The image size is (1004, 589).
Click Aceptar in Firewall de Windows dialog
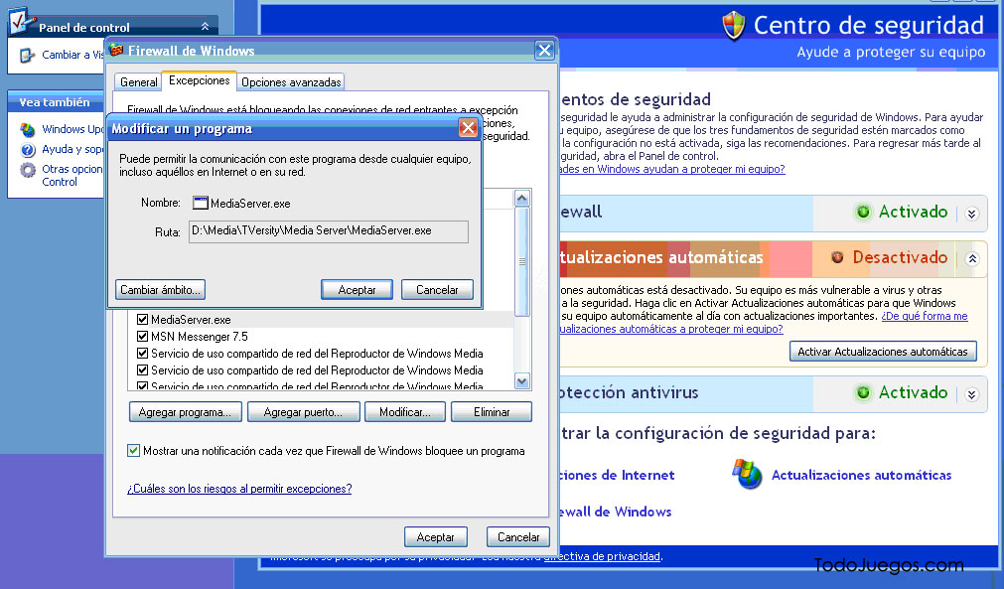point(435,537)
